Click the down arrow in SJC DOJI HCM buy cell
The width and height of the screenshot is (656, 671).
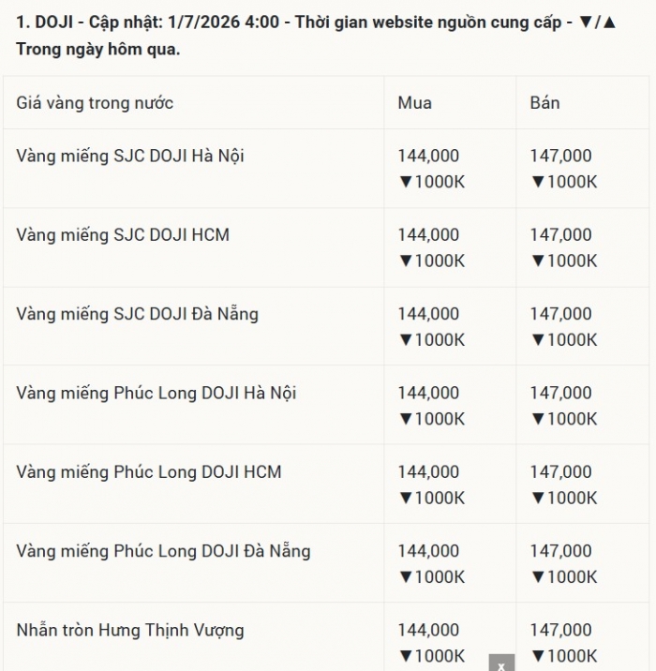405,261
